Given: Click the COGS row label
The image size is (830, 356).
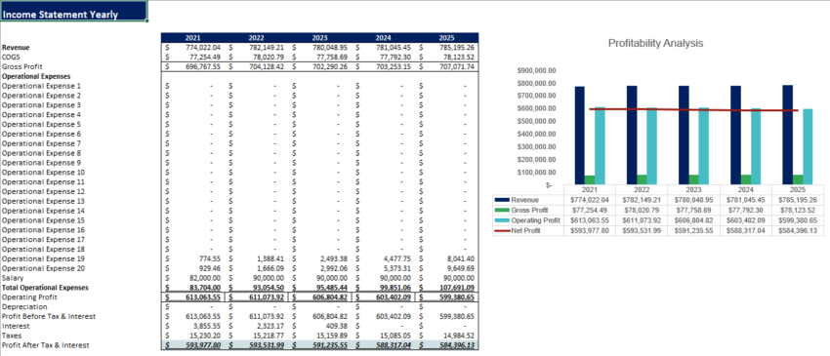Looking at the screenshot, I should click(x=11, y=57).
